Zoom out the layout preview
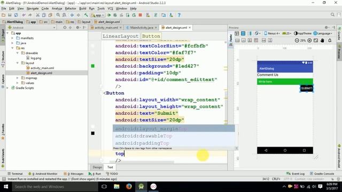The height and width of the screenshot is (192, 342). click(x=297, y=41)
